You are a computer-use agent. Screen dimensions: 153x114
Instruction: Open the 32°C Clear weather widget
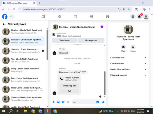pos(106,111)
